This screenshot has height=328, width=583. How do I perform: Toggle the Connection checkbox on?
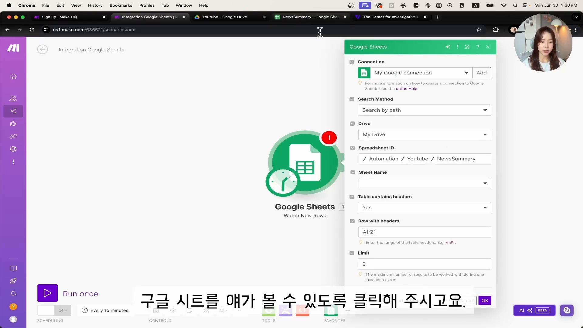click(352, 62)
